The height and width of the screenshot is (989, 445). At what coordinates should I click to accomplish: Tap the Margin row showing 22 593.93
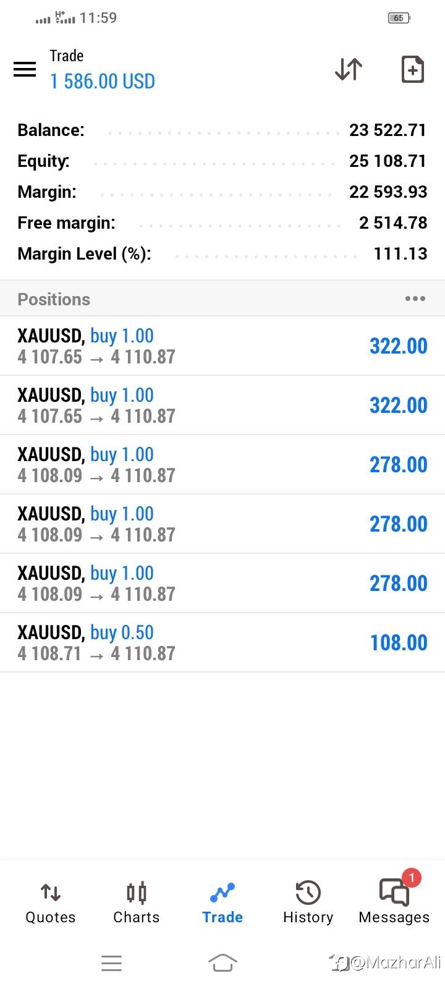222,192
